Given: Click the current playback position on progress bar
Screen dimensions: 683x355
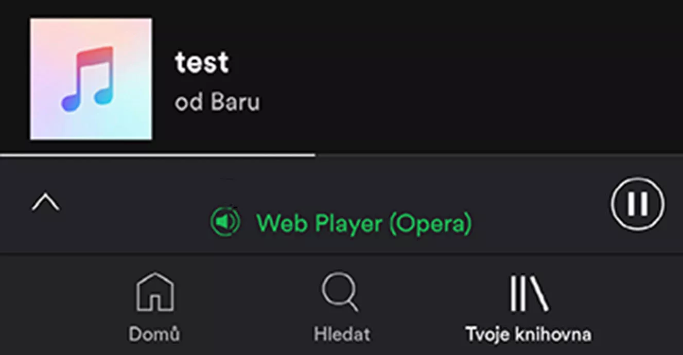Looking at the screenshot, I should tap(315, 154).
